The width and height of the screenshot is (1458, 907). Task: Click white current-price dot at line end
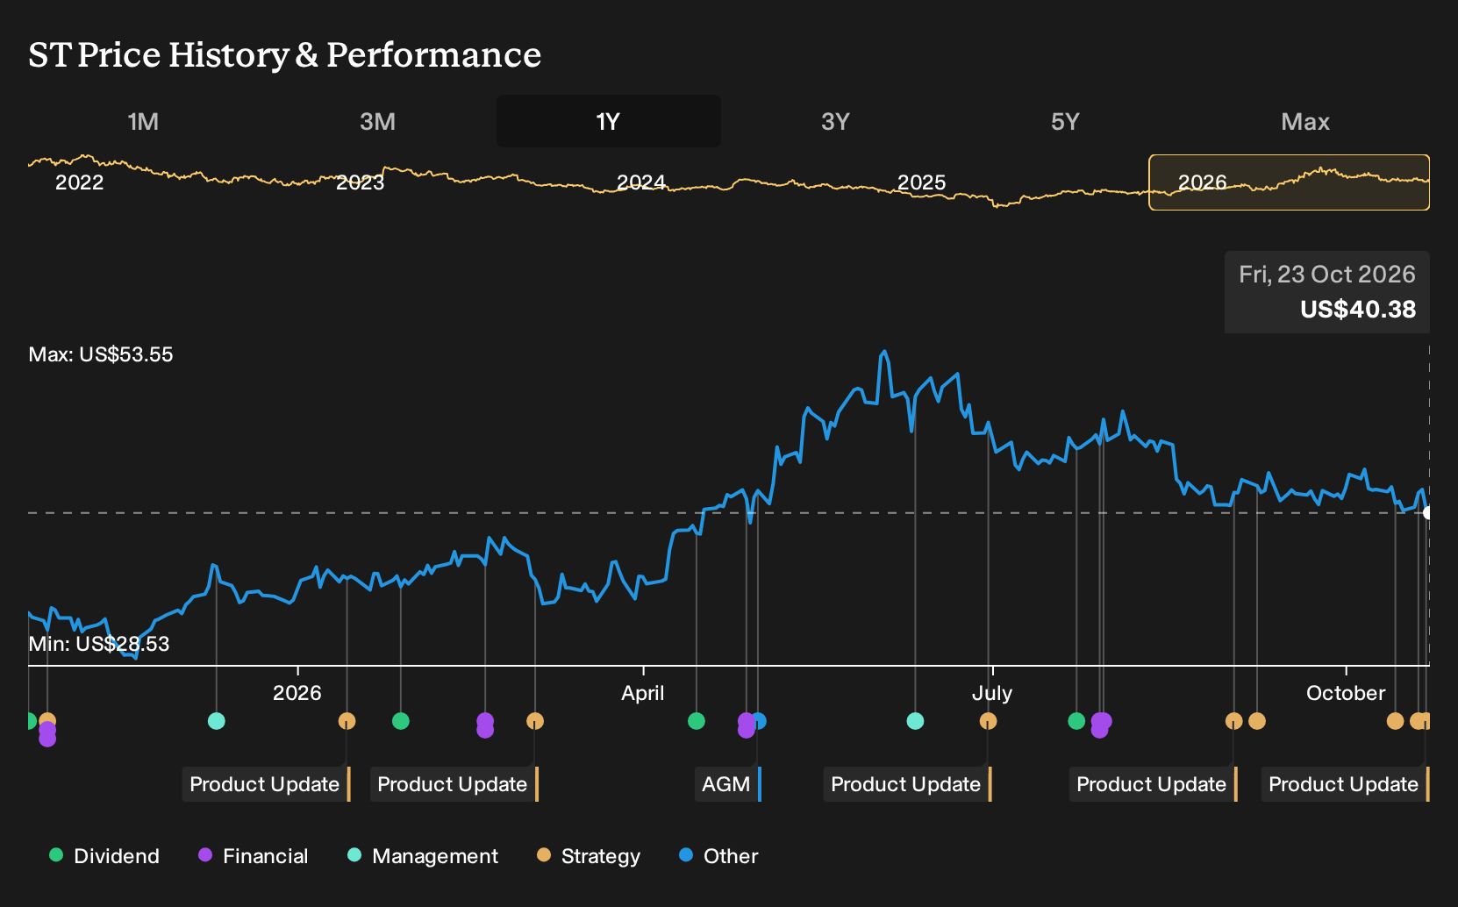click(x=1427, y=513)
